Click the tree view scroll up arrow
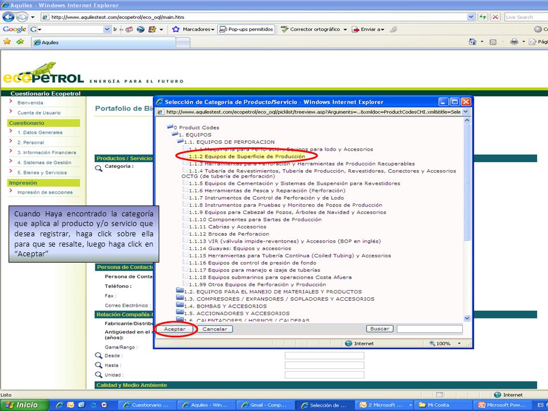This screenshot has height=411, width=548. click(x=467, y=120)
